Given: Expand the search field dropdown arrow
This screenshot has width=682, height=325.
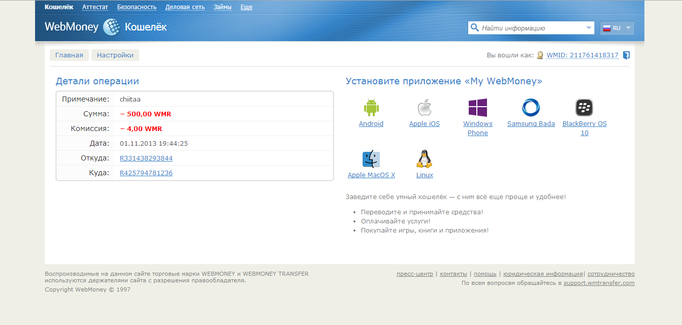Looking at the screenshot, I should pyautogui.click(x=589, y=28).
